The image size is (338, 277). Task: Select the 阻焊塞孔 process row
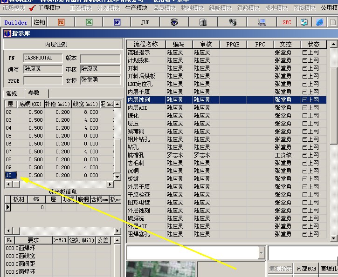tap(227, 234)
